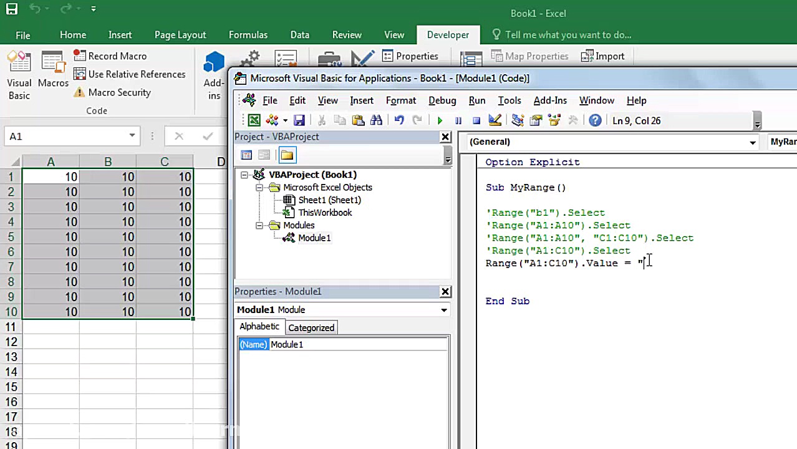Open Find with the binoculars icon
Viewport: 797px width, 449px height.
[376, 120]
